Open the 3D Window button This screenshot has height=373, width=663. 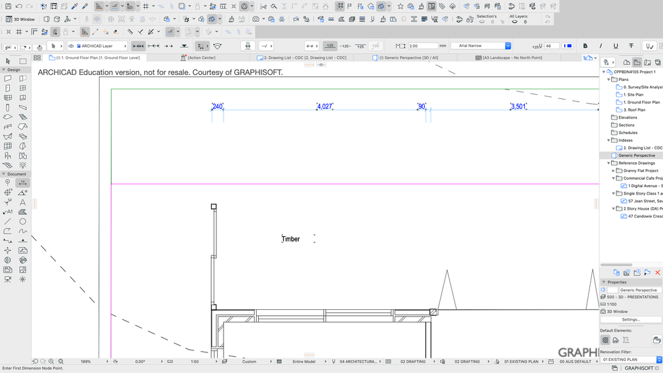coord(21,19)
